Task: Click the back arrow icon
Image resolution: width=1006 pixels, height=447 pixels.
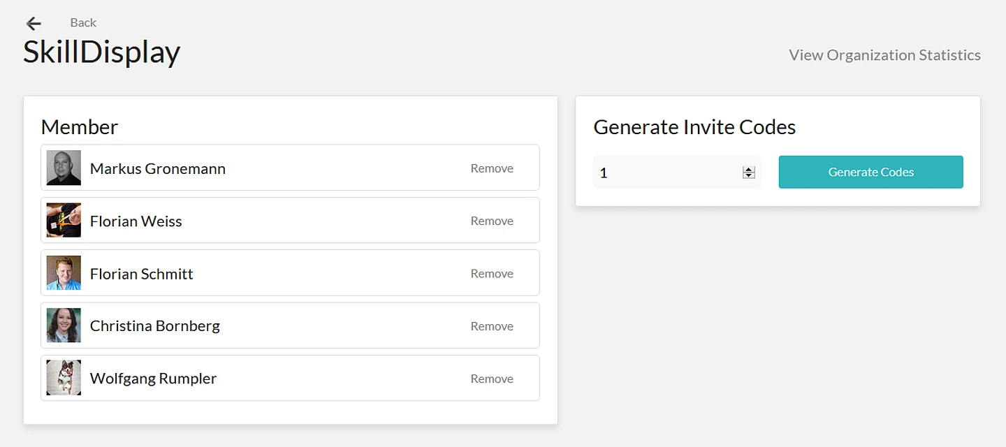Action: (33, 24)
